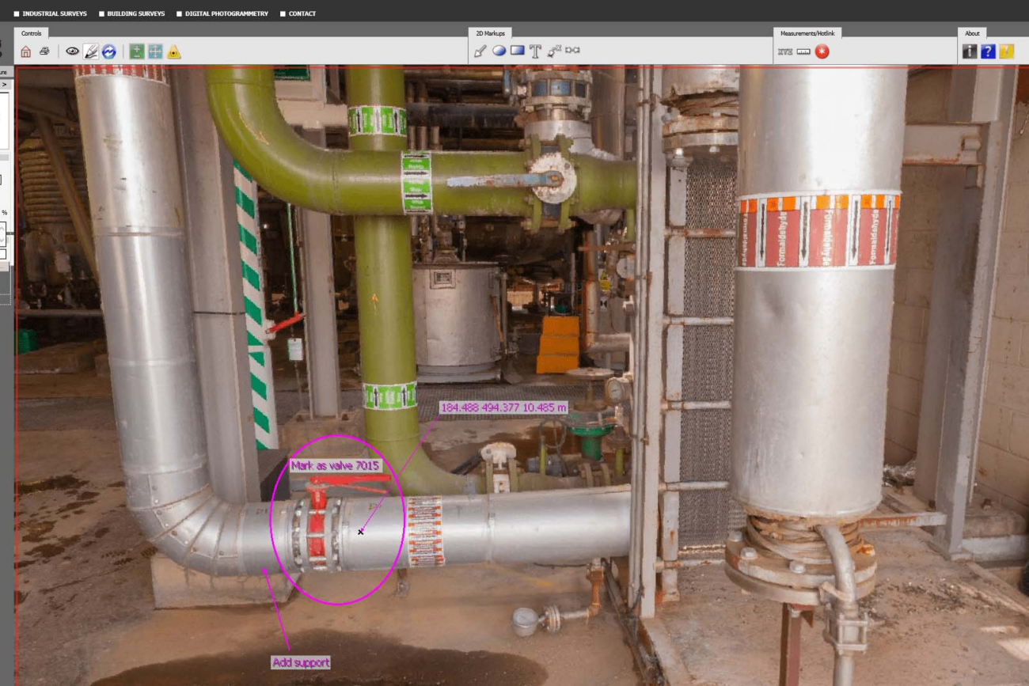Select the arrow markup tool

coord(480,51)
